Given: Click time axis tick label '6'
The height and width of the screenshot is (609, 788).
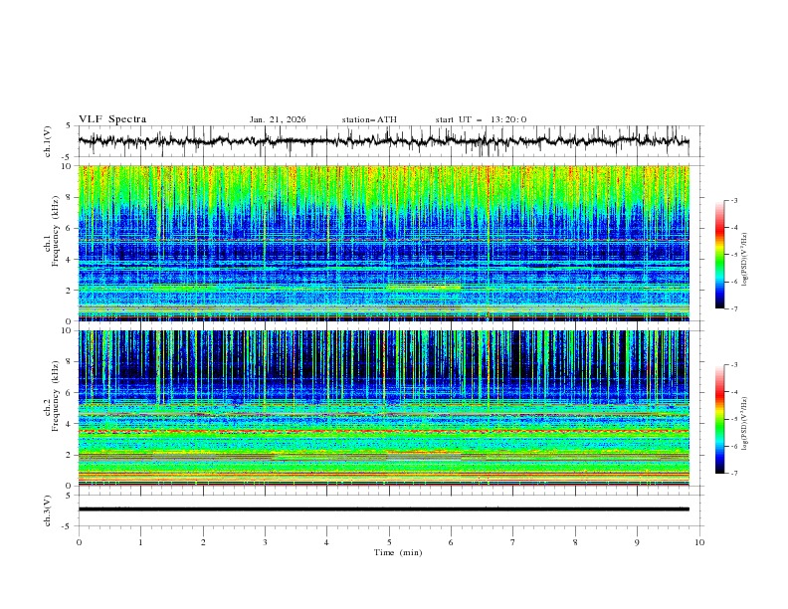Looking at the screenshot, I should pos(451,542).
